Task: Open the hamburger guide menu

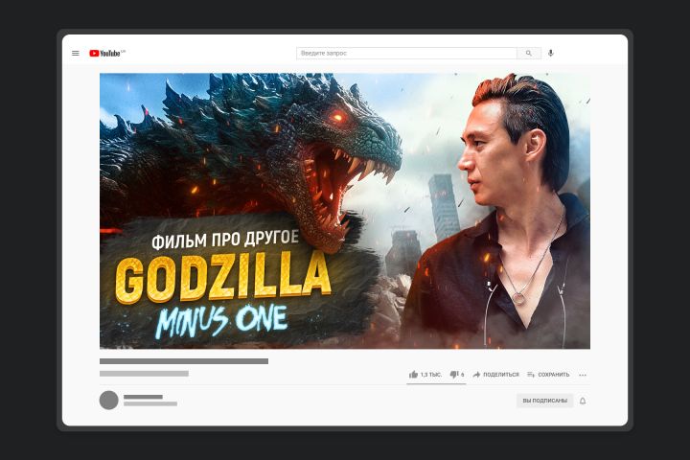Action: click(x=76, y=54)
